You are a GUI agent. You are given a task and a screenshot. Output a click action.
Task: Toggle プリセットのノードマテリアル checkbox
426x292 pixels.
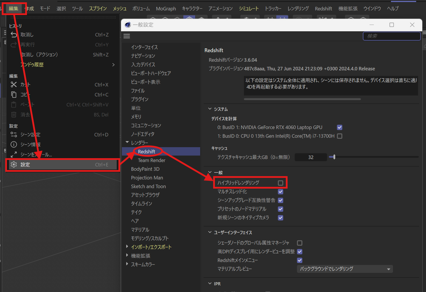coord(280,209)
